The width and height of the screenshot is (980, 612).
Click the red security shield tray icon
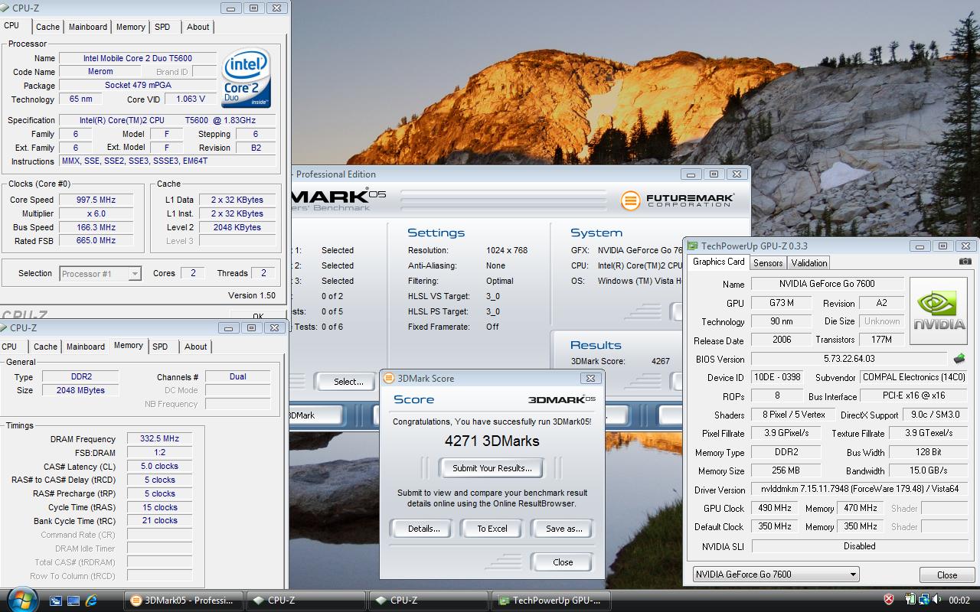[x=889, y=600]
